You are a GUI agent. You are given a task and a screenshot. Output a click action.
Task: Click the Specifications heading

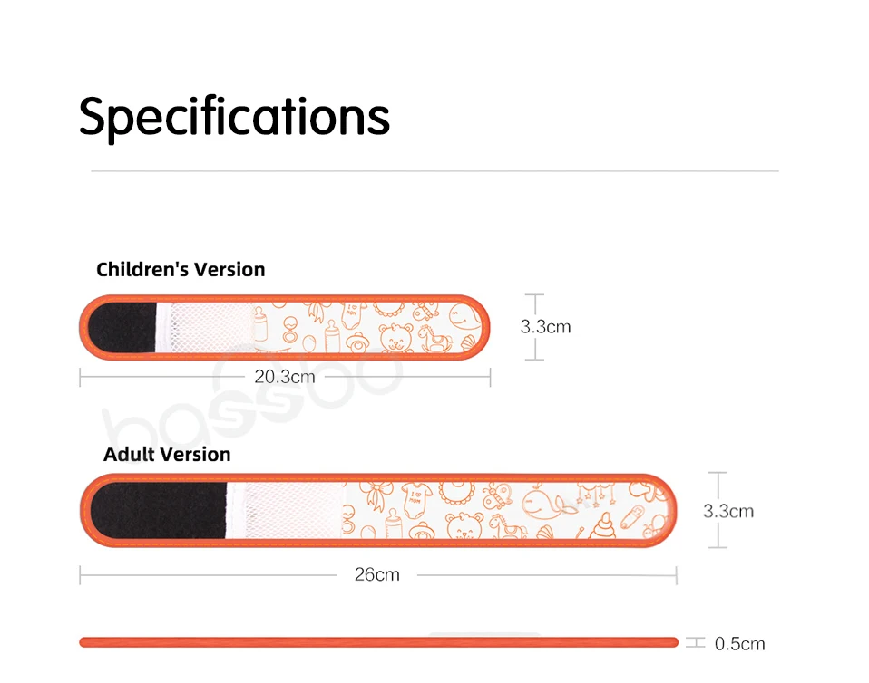click(234, 118)
